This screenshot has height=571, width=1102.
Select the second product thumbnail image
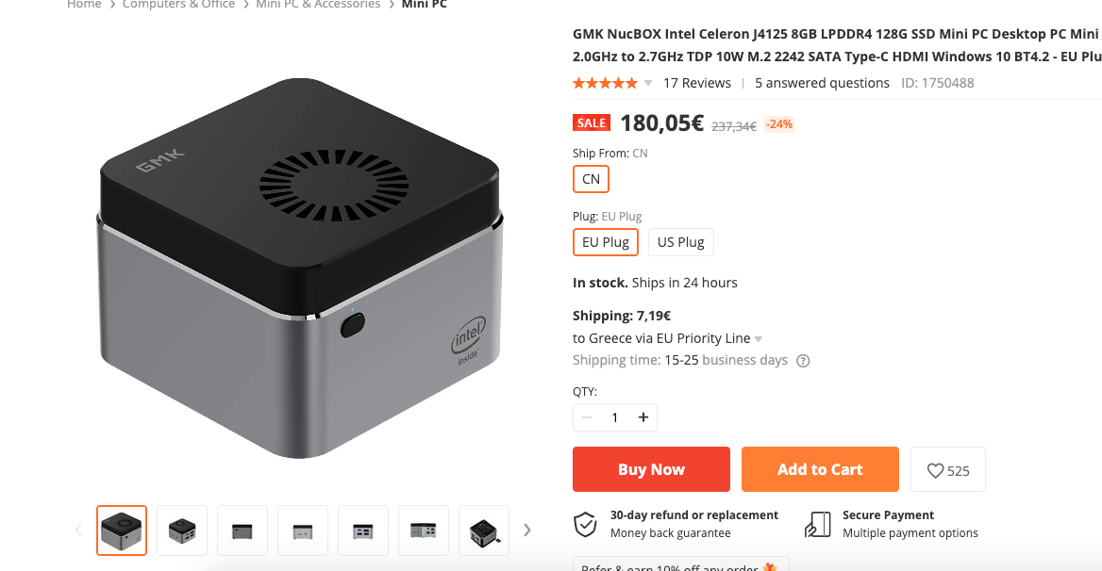click(182, 530)
